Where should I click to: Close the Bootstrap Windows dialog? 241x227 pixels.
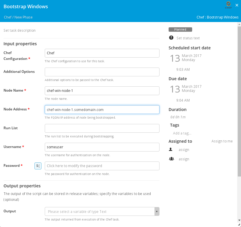[x=237, y=5]
